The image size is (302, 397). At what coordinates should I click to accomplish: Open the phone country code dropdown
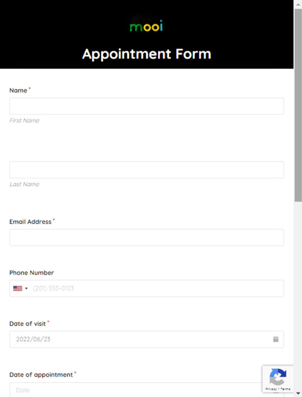click(x=26, y=288)
